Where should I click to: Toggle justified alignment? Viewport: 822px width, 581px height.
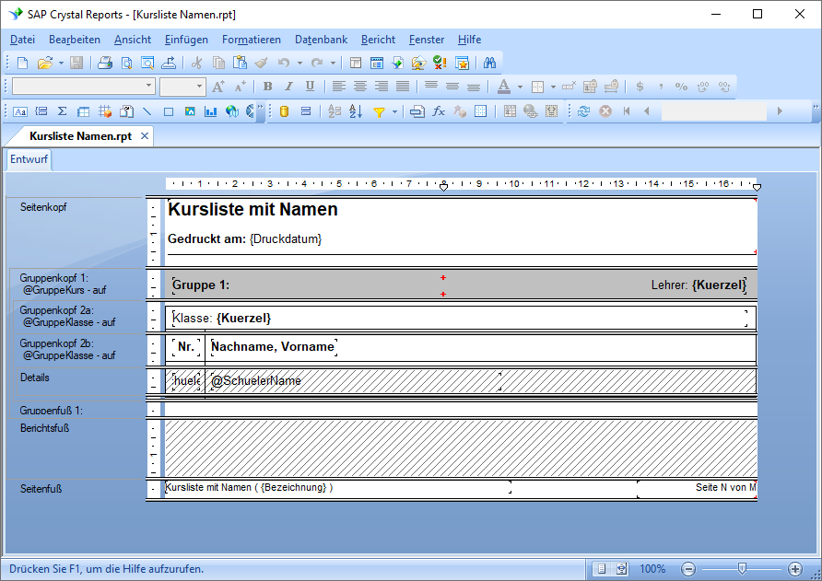click(403, 87)
